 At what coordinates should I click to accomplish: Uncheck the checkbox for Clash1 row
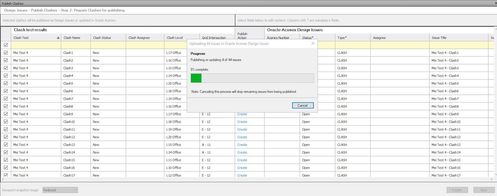(x=6, y=52)
